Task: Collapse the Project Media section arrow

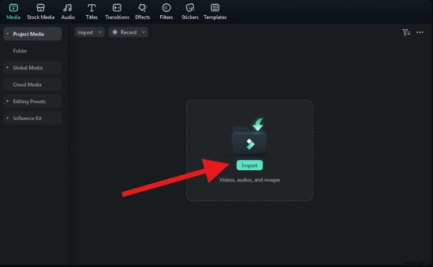Action: coord(8,34)
